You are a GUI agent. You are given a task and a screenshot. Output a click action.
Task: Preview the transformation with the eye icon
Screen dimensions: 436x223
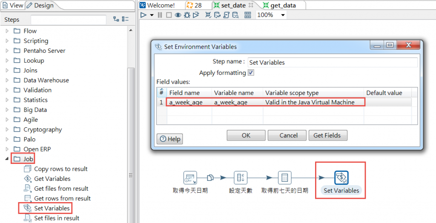click(178, 15)
